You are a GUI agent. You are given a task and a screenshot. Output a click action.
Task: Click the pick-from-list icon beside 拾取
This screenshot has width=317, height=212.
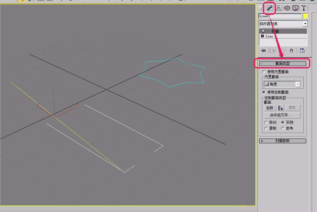click(x=281, y=108)
